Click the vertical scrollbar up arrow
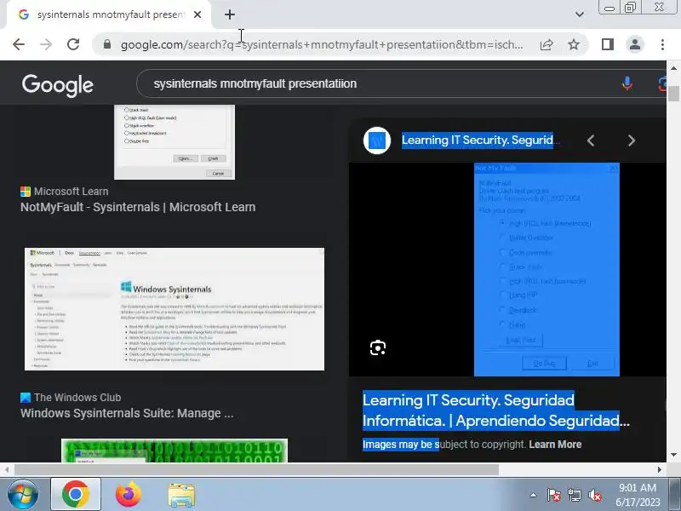The image size is (681, 511). [673, 68]
